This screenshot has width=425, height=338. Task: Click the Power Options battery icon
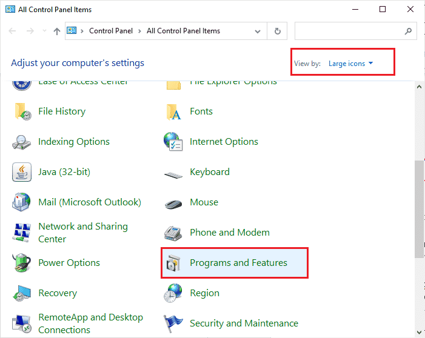21,262
